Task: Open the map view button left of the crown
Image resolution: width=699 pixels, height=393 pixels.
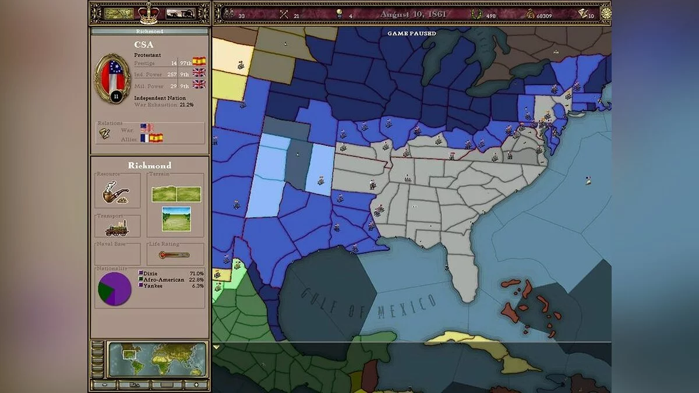Action: tap(119, 13)
